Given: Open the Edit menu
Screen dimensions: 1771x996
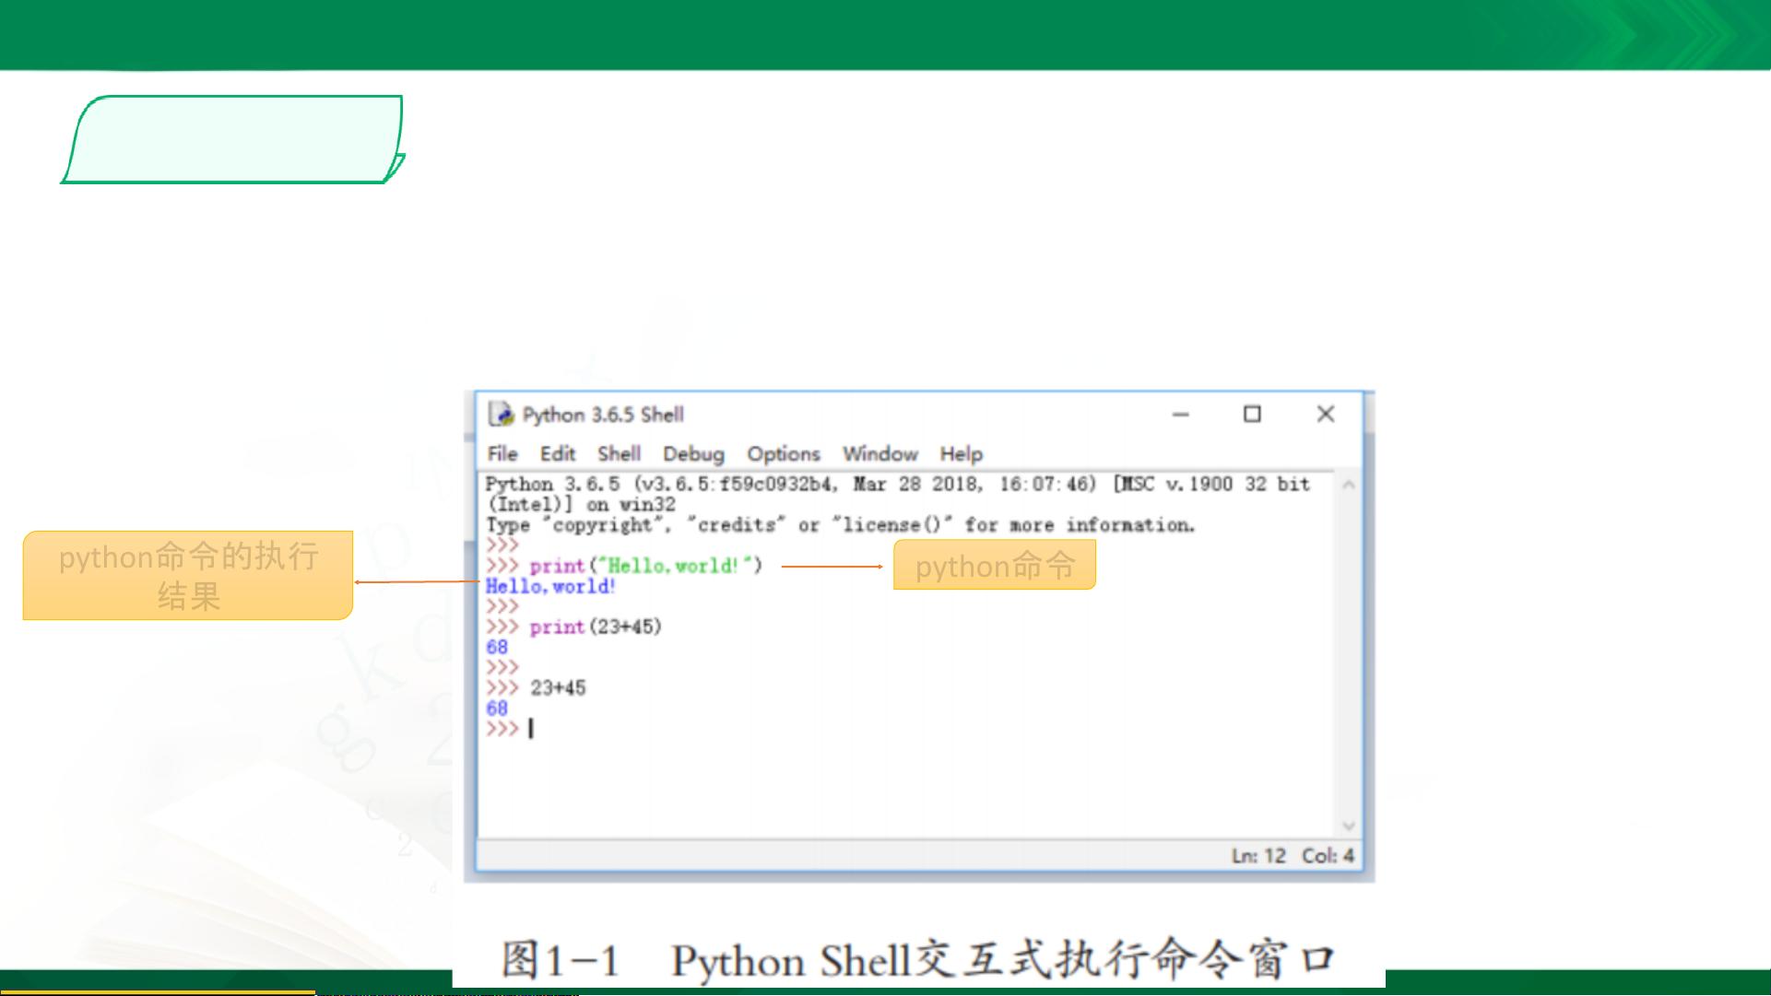Looking at the screenshot, I should pyautogui.click(x=557, y=454).
